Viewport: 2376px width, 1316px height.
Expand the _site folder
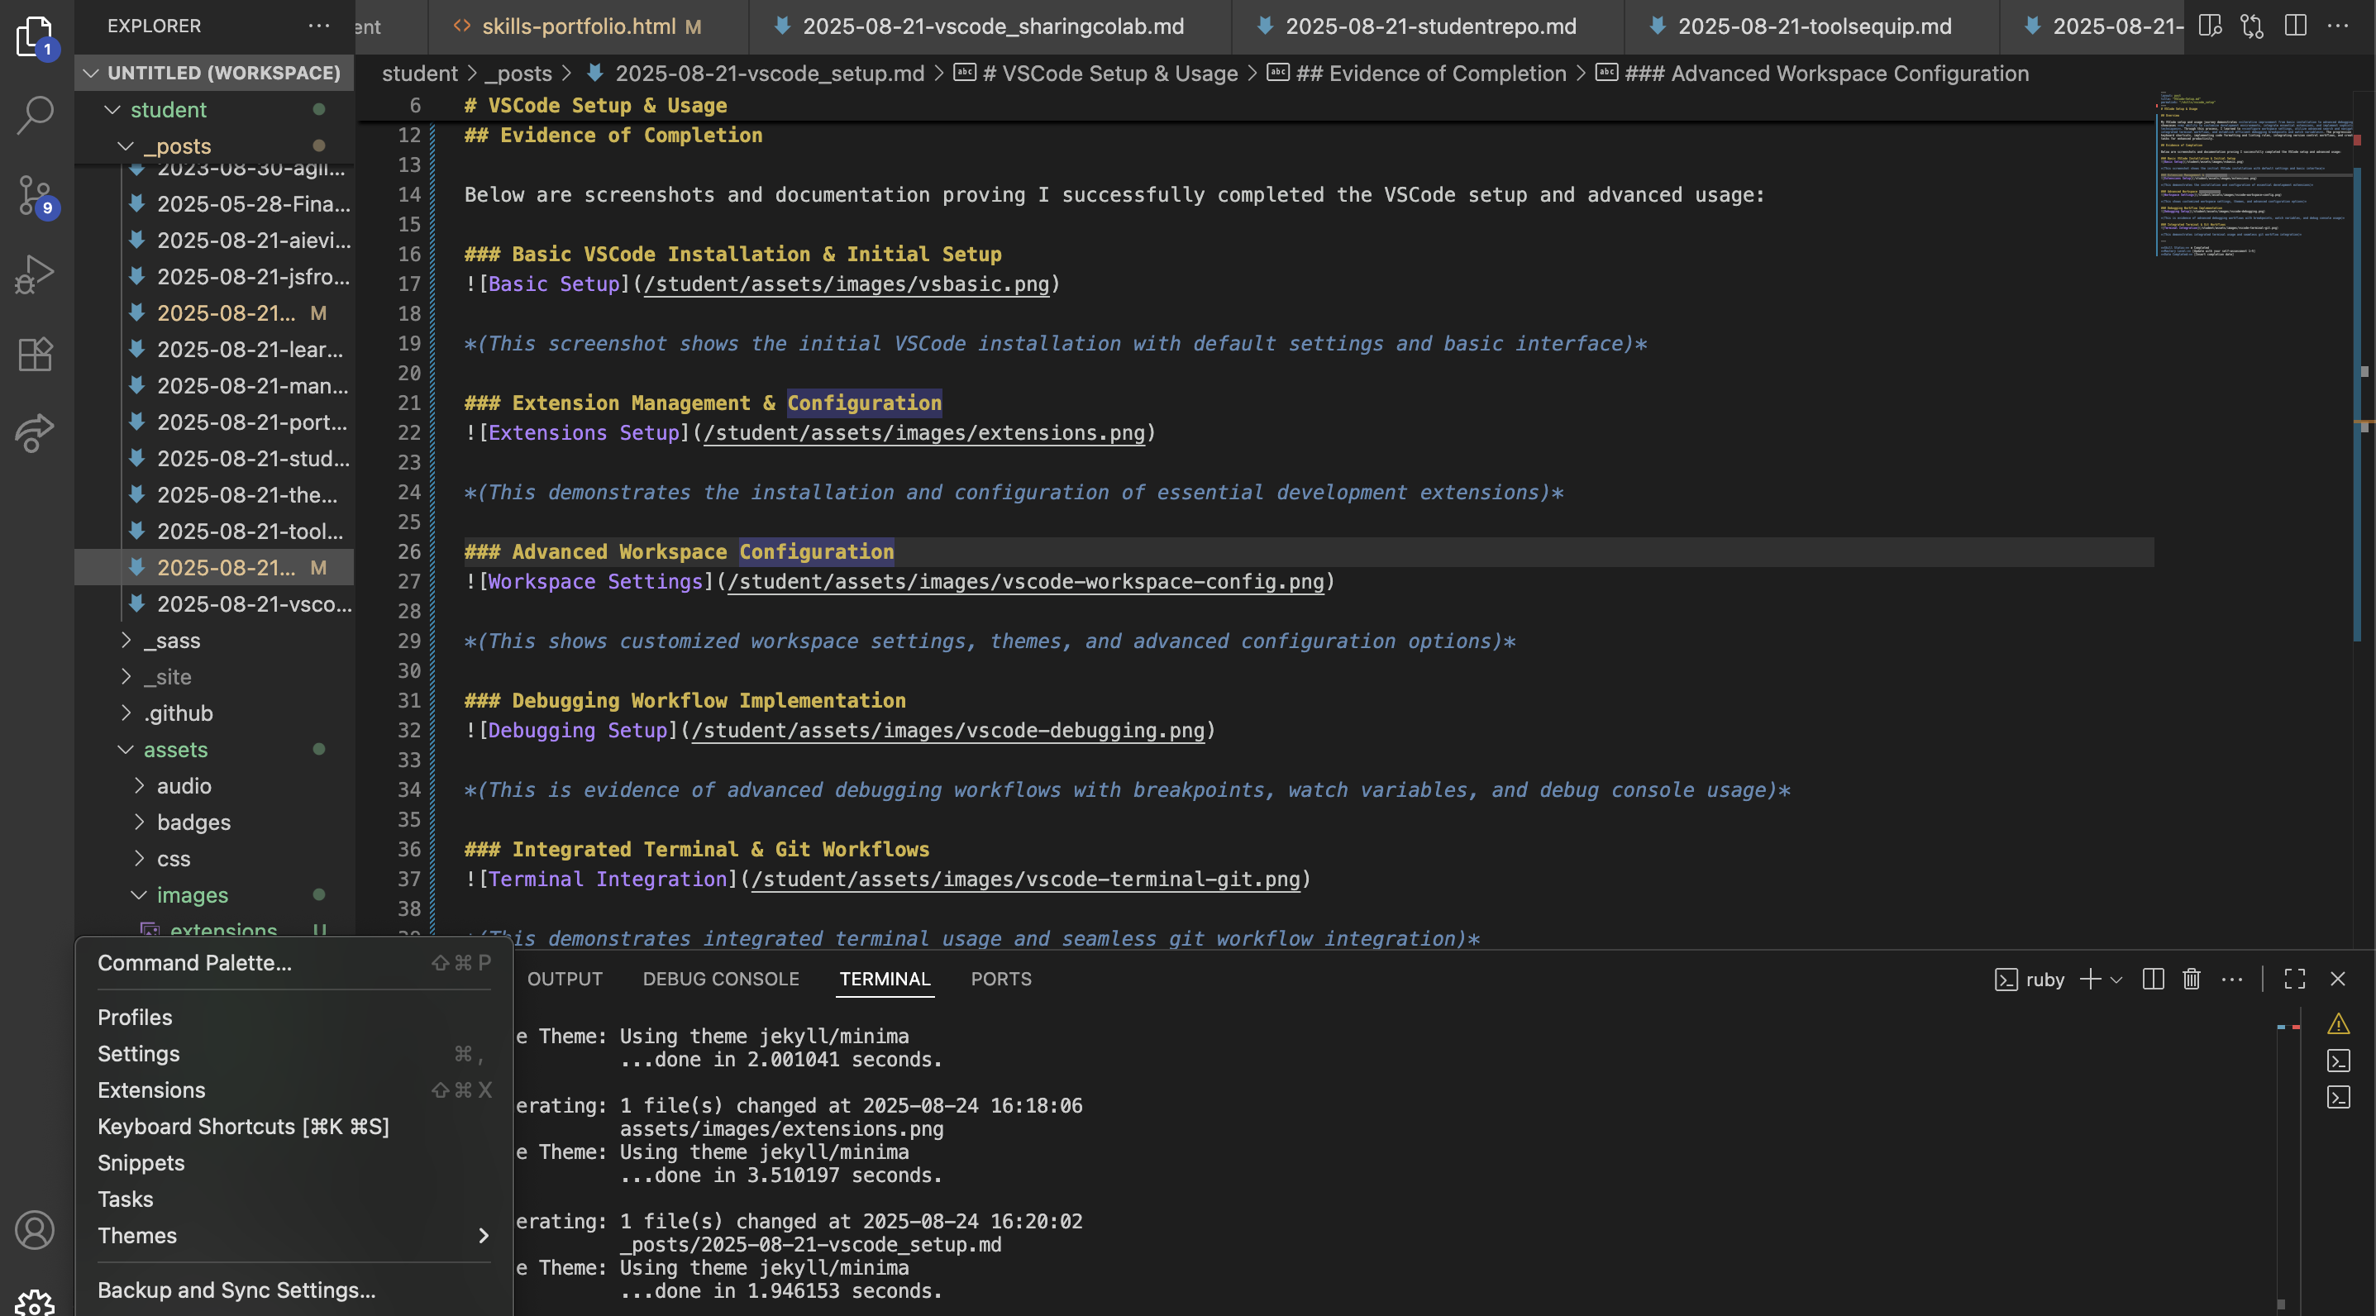point(214,677)
